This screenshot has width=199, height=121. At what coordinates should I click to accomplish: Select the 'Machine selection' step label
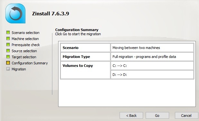[25, 39]
